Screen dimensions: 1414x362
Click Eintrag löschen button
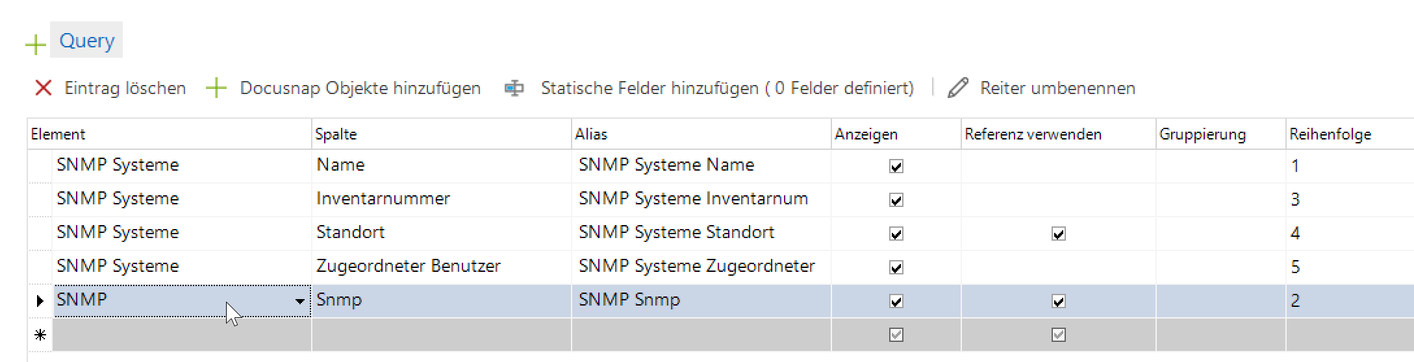pyautogui.click(x=125, y=88)
